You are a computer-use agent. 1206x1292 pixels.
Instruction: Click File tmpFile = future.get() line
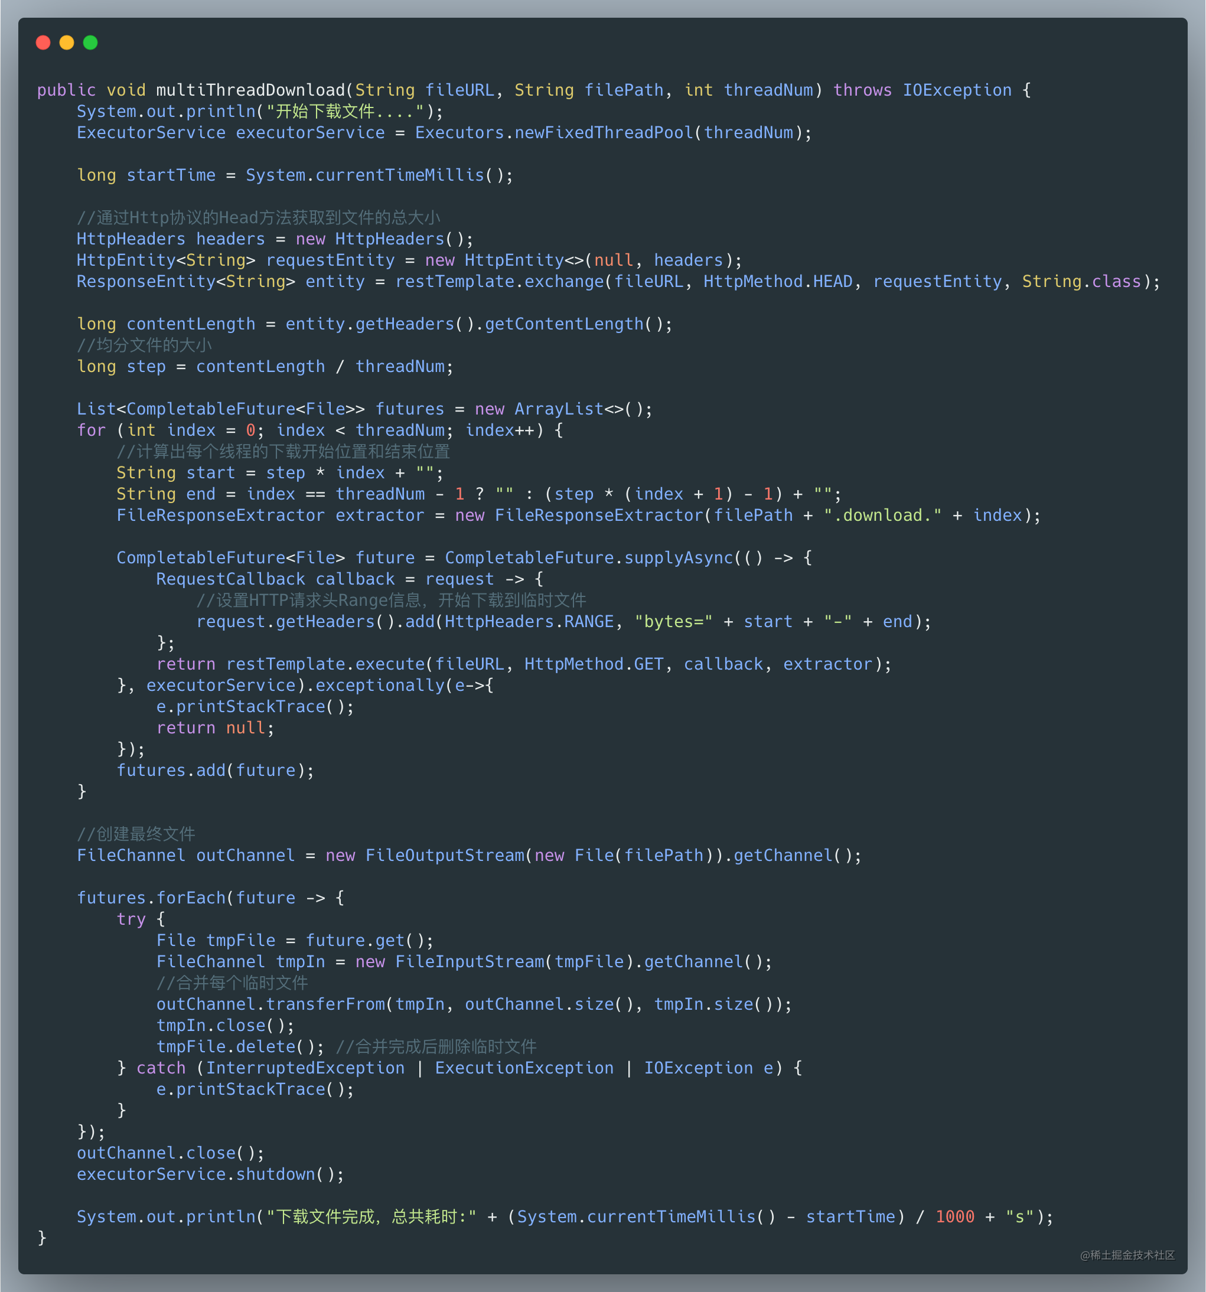point(295,941)
